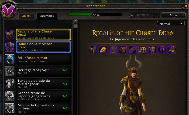Switch to the Objets tab
This screenshot has height=115, width=189.
(26, 16)
